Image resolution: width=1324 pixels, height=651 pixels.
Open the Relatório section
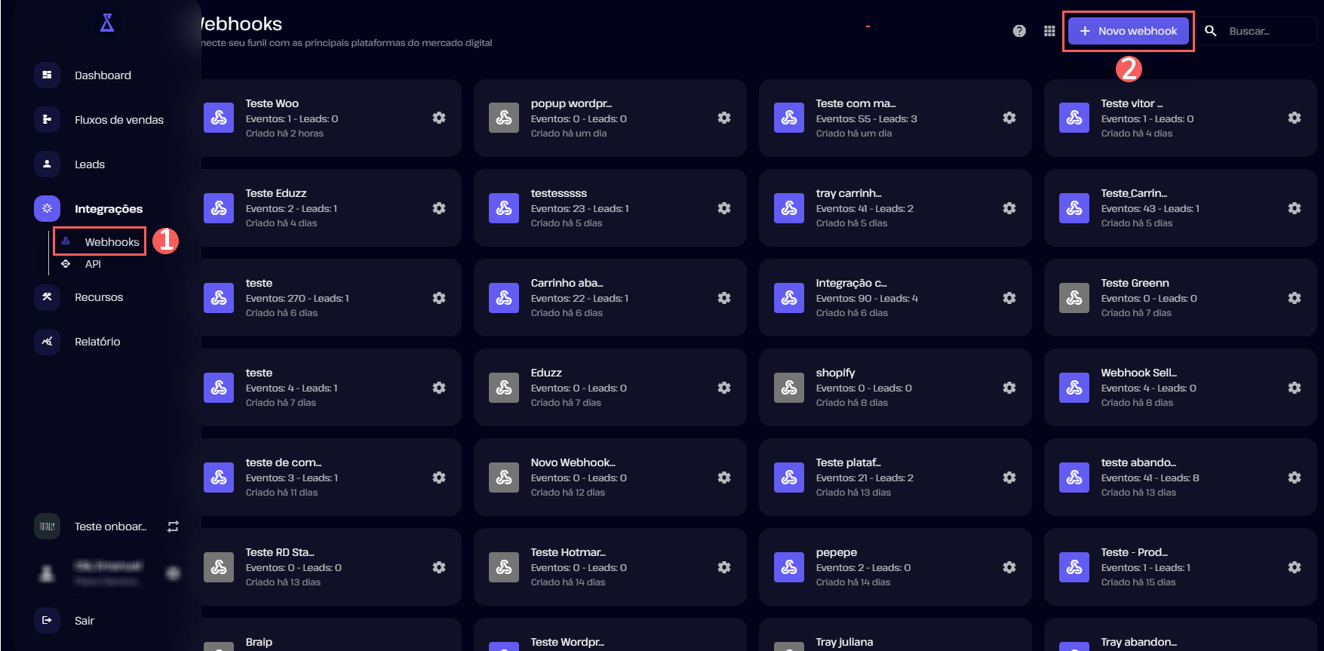97,342
